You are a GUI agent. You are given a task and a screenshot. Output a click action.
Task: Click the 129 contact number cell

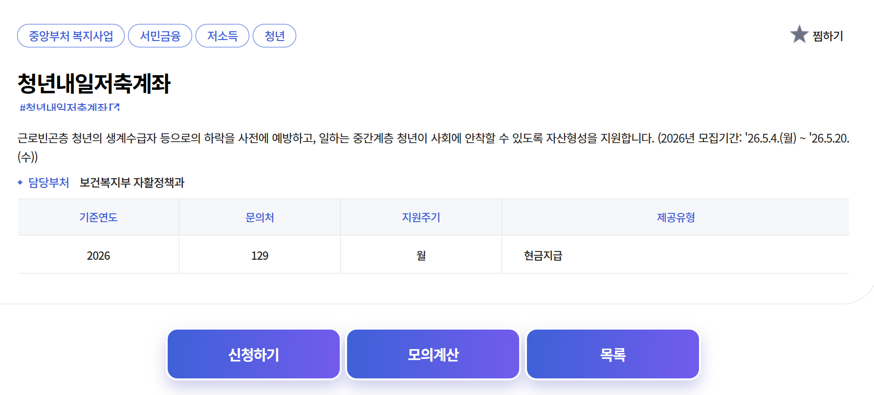260,255
